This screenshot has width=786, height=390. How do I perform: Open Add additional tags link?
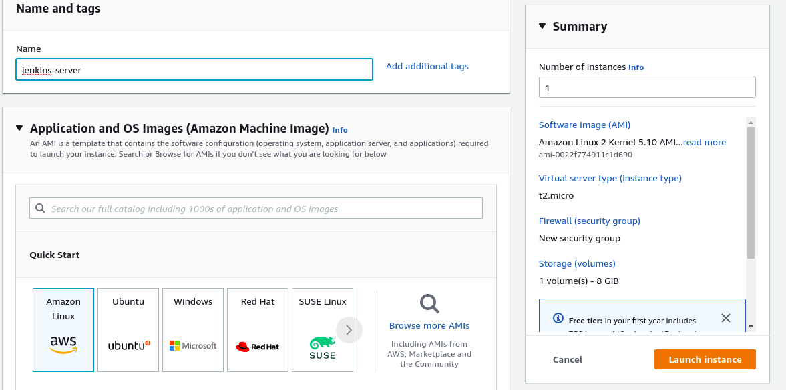point(427,66)
